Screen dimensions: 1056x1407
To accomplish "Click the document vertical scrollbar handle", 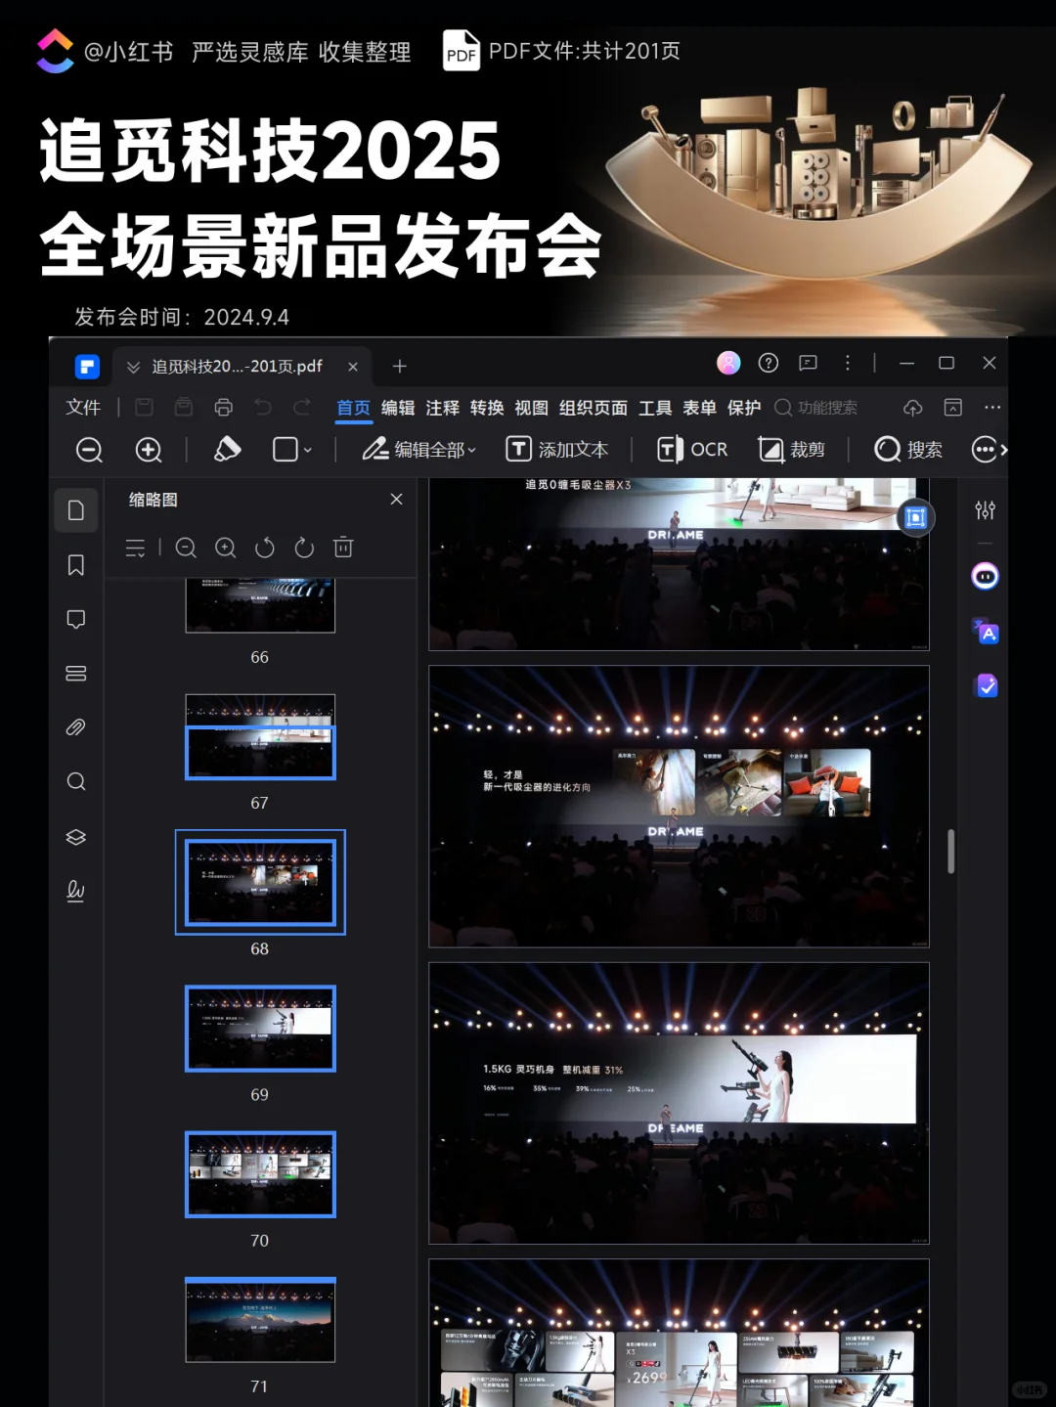I will (950, 852).
